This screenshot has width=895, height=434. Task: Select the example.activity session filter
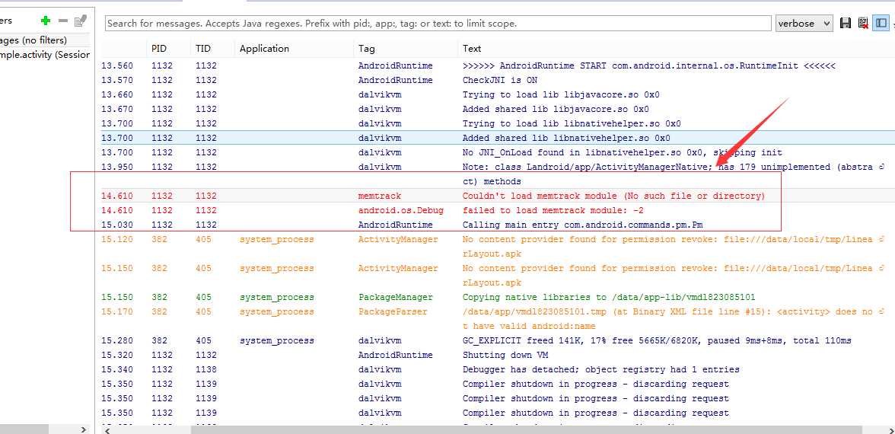point(44,55)
